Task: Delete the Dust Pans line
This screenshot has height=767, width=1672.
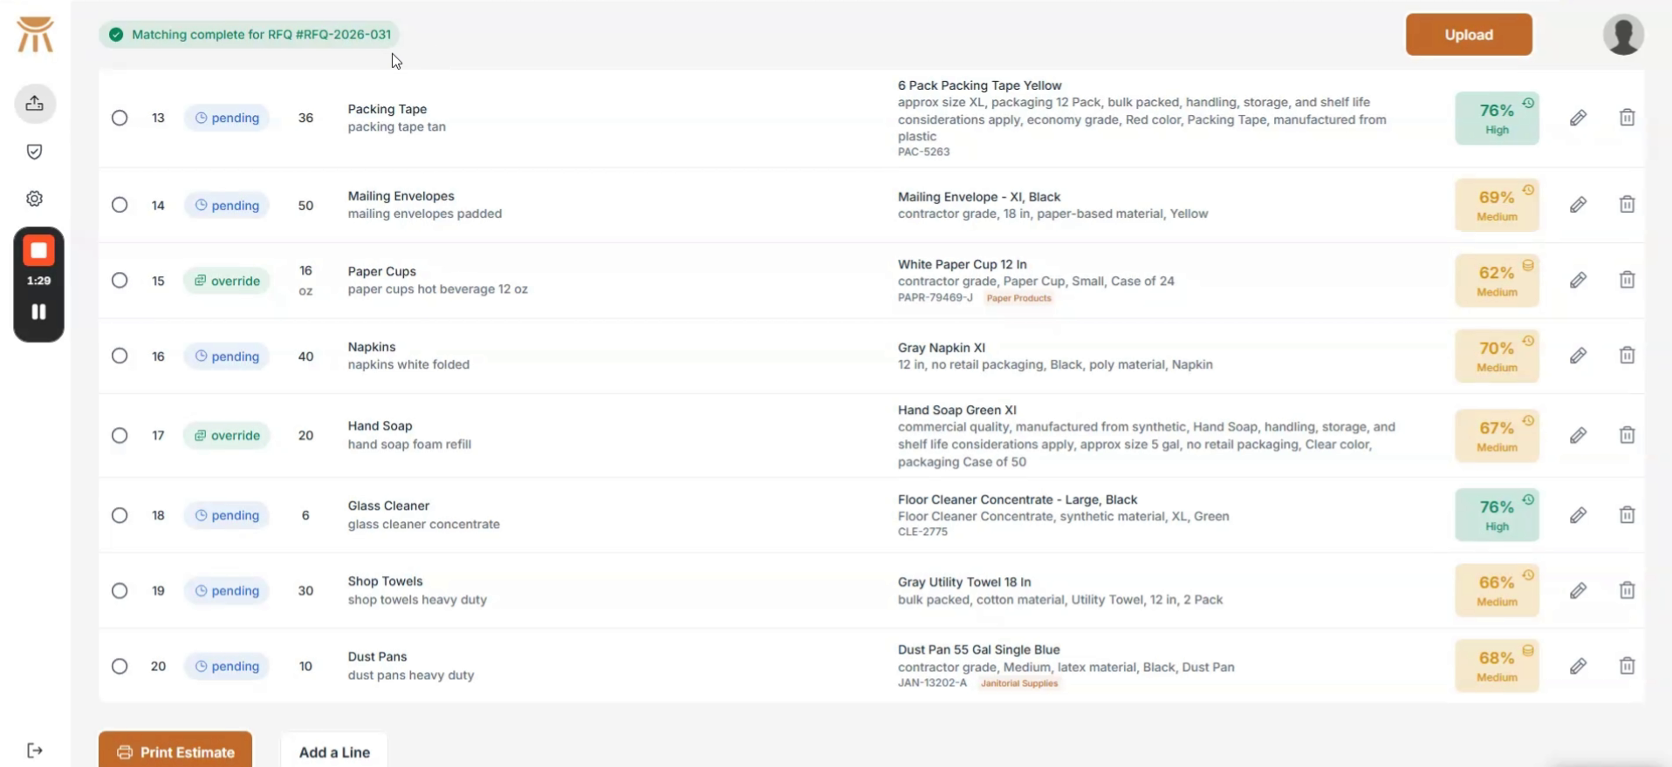Action: click(1627, 666)
